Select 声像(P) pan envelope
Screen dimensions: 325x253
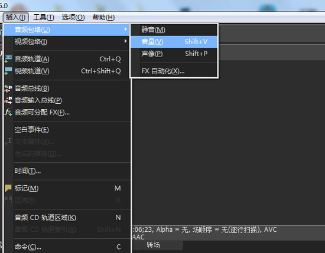coord(174,54)
